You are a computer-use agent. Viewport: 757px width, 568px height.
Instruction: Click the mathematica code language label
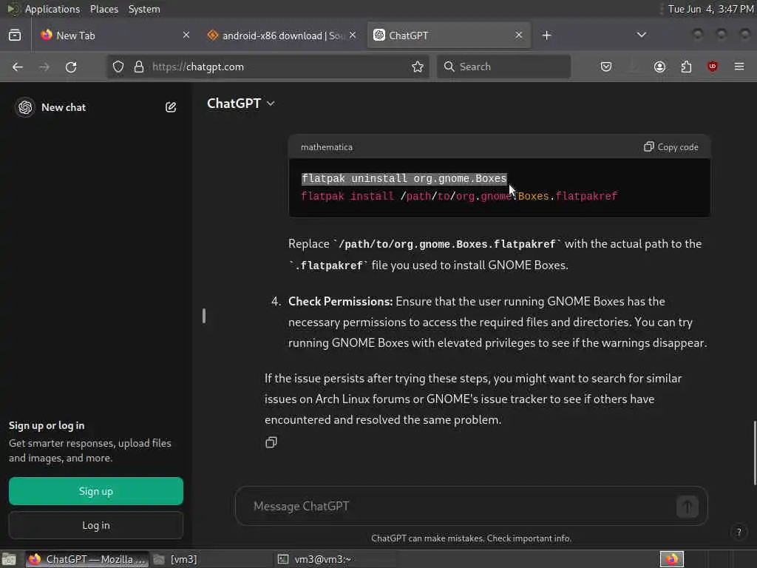[326, 147]
